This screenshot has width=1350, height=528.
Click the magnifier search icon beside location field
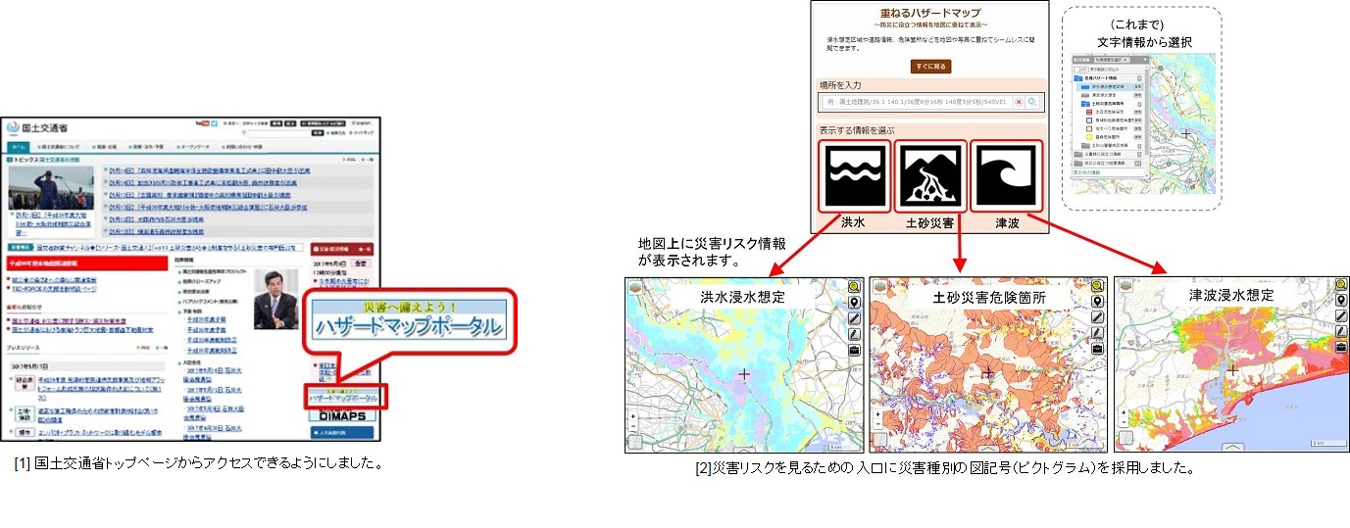coord(1032,102)
